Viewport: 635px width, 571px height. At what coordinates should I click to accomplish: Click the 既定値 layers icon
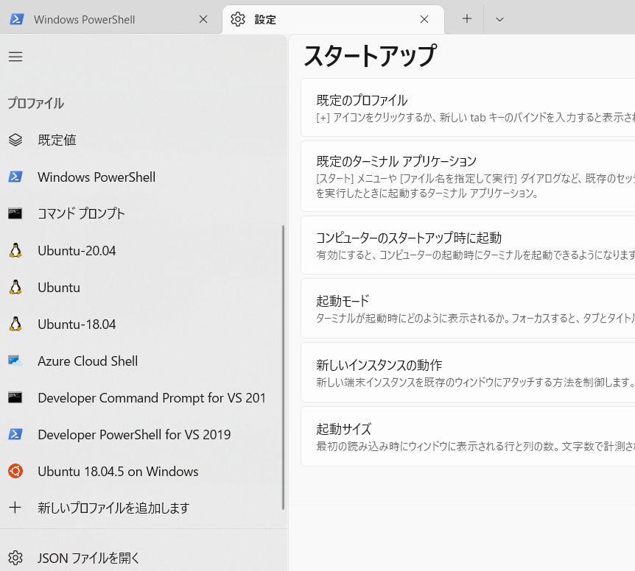coord(15,140)
